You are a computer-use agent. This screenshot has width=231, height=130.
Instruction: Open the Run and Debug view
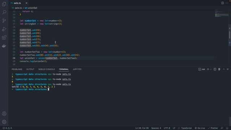point(4,29)
